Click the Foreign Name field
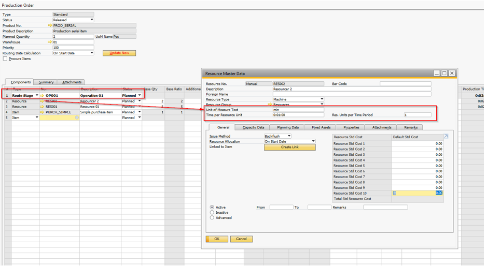 (x=352, y=94)
